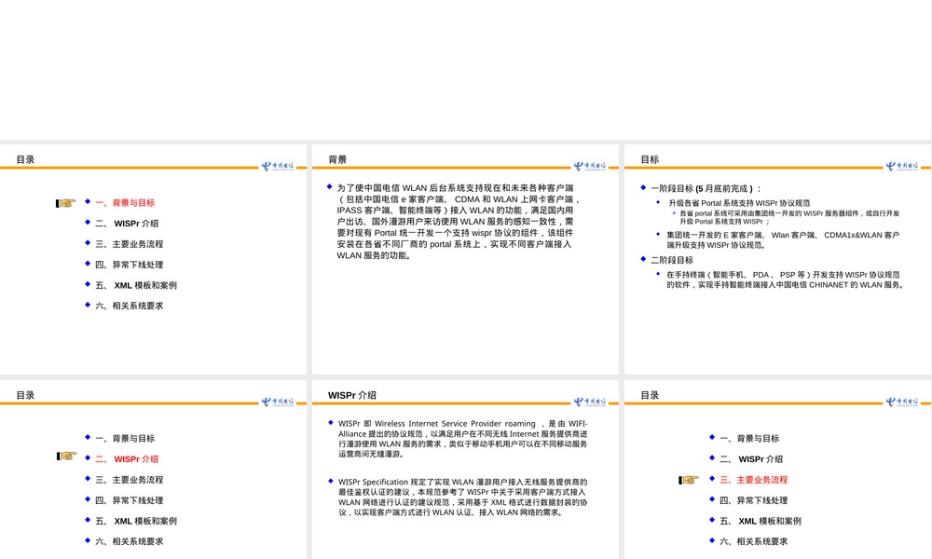Click the China Telecom logo on the 背景 slide

tap(590, 167)
